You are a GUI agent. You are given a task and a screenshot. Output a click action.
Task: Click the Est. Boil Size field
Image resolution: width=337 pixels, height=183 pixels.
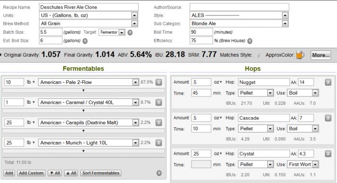51,40
